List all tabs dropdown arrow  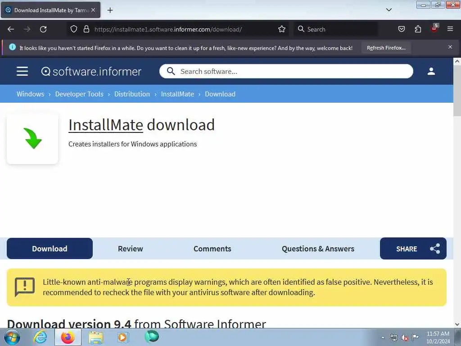tap(389, 10)
